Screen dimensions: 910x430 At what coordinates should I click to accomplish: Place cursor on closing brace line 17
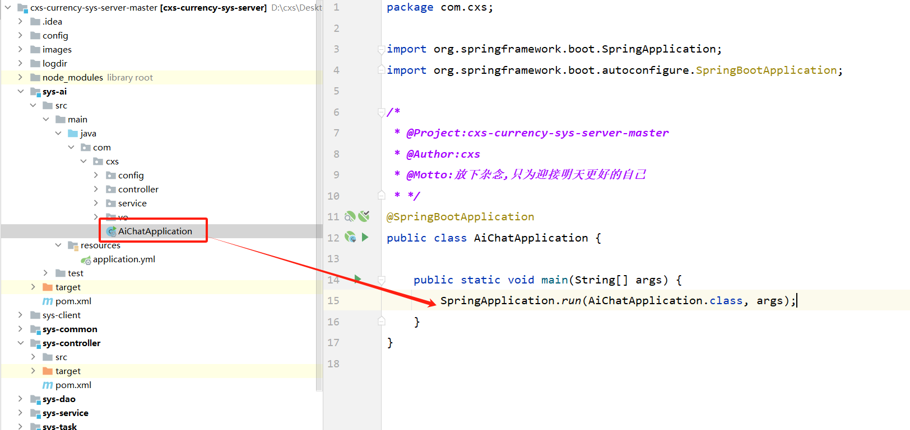(390, 342)
